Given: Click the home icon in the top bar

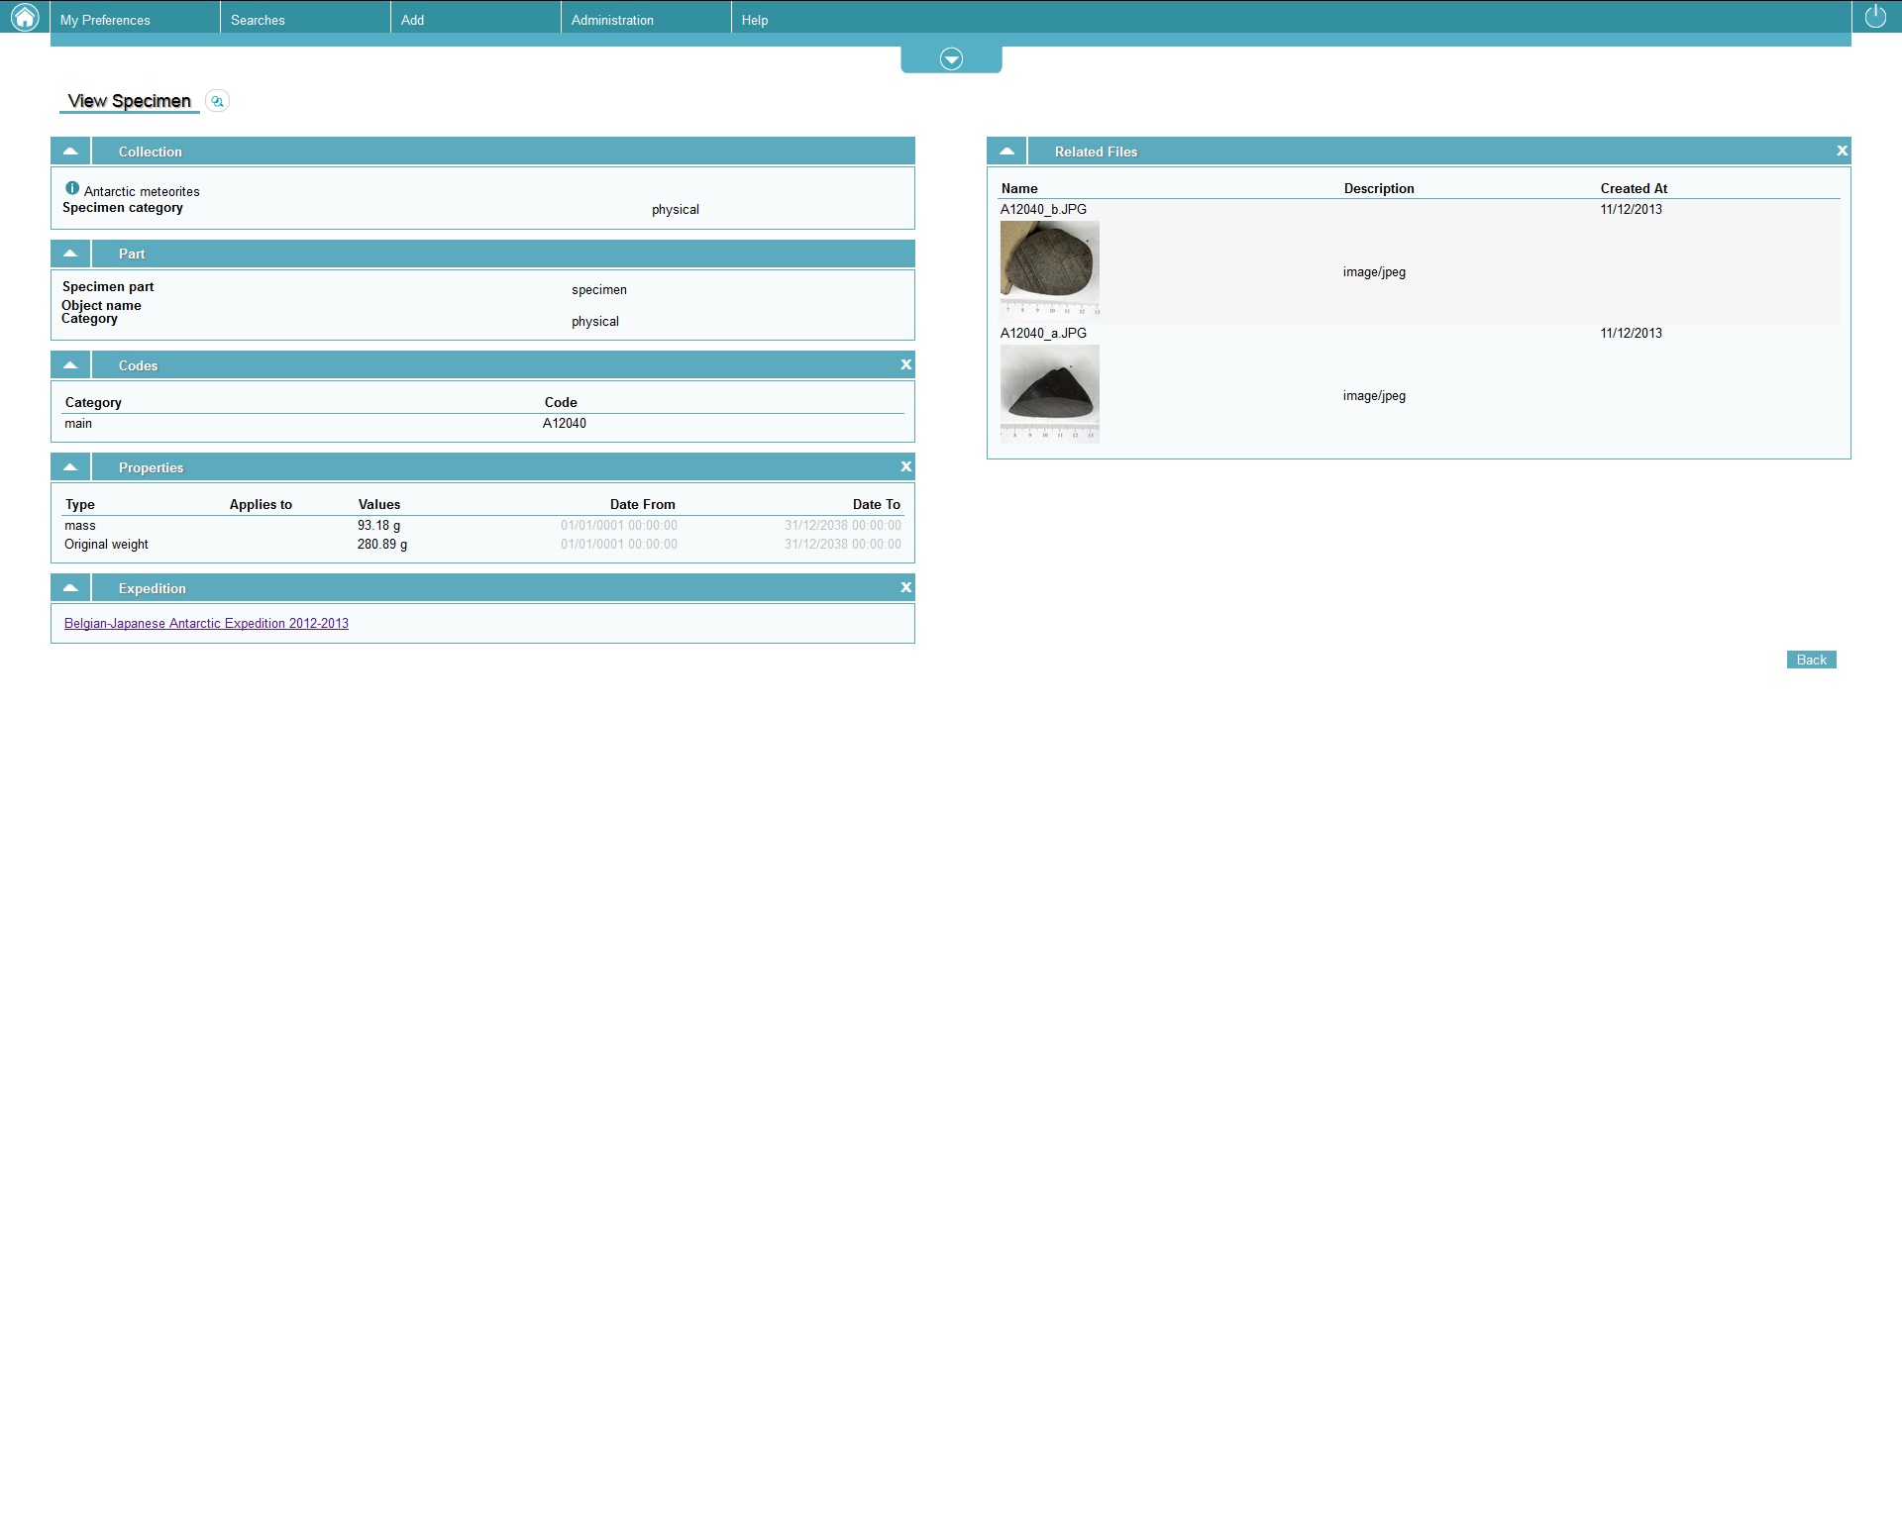Looking at the screenshot, I should tap(24, 17).
